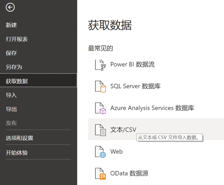Choose SQL Server 数据库 label
The height and width of the screenshot is (185, 224).
(136, 86)
